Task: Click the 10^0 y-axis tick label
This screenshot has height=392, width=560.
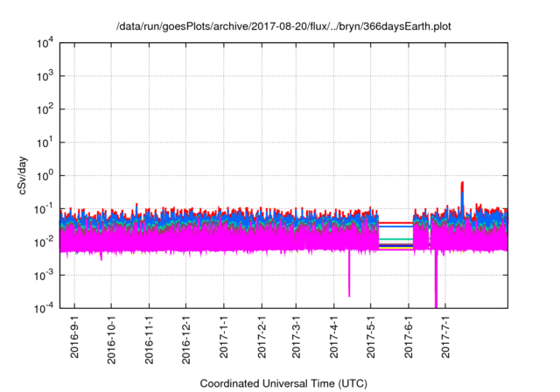Action: coord(45,175)
